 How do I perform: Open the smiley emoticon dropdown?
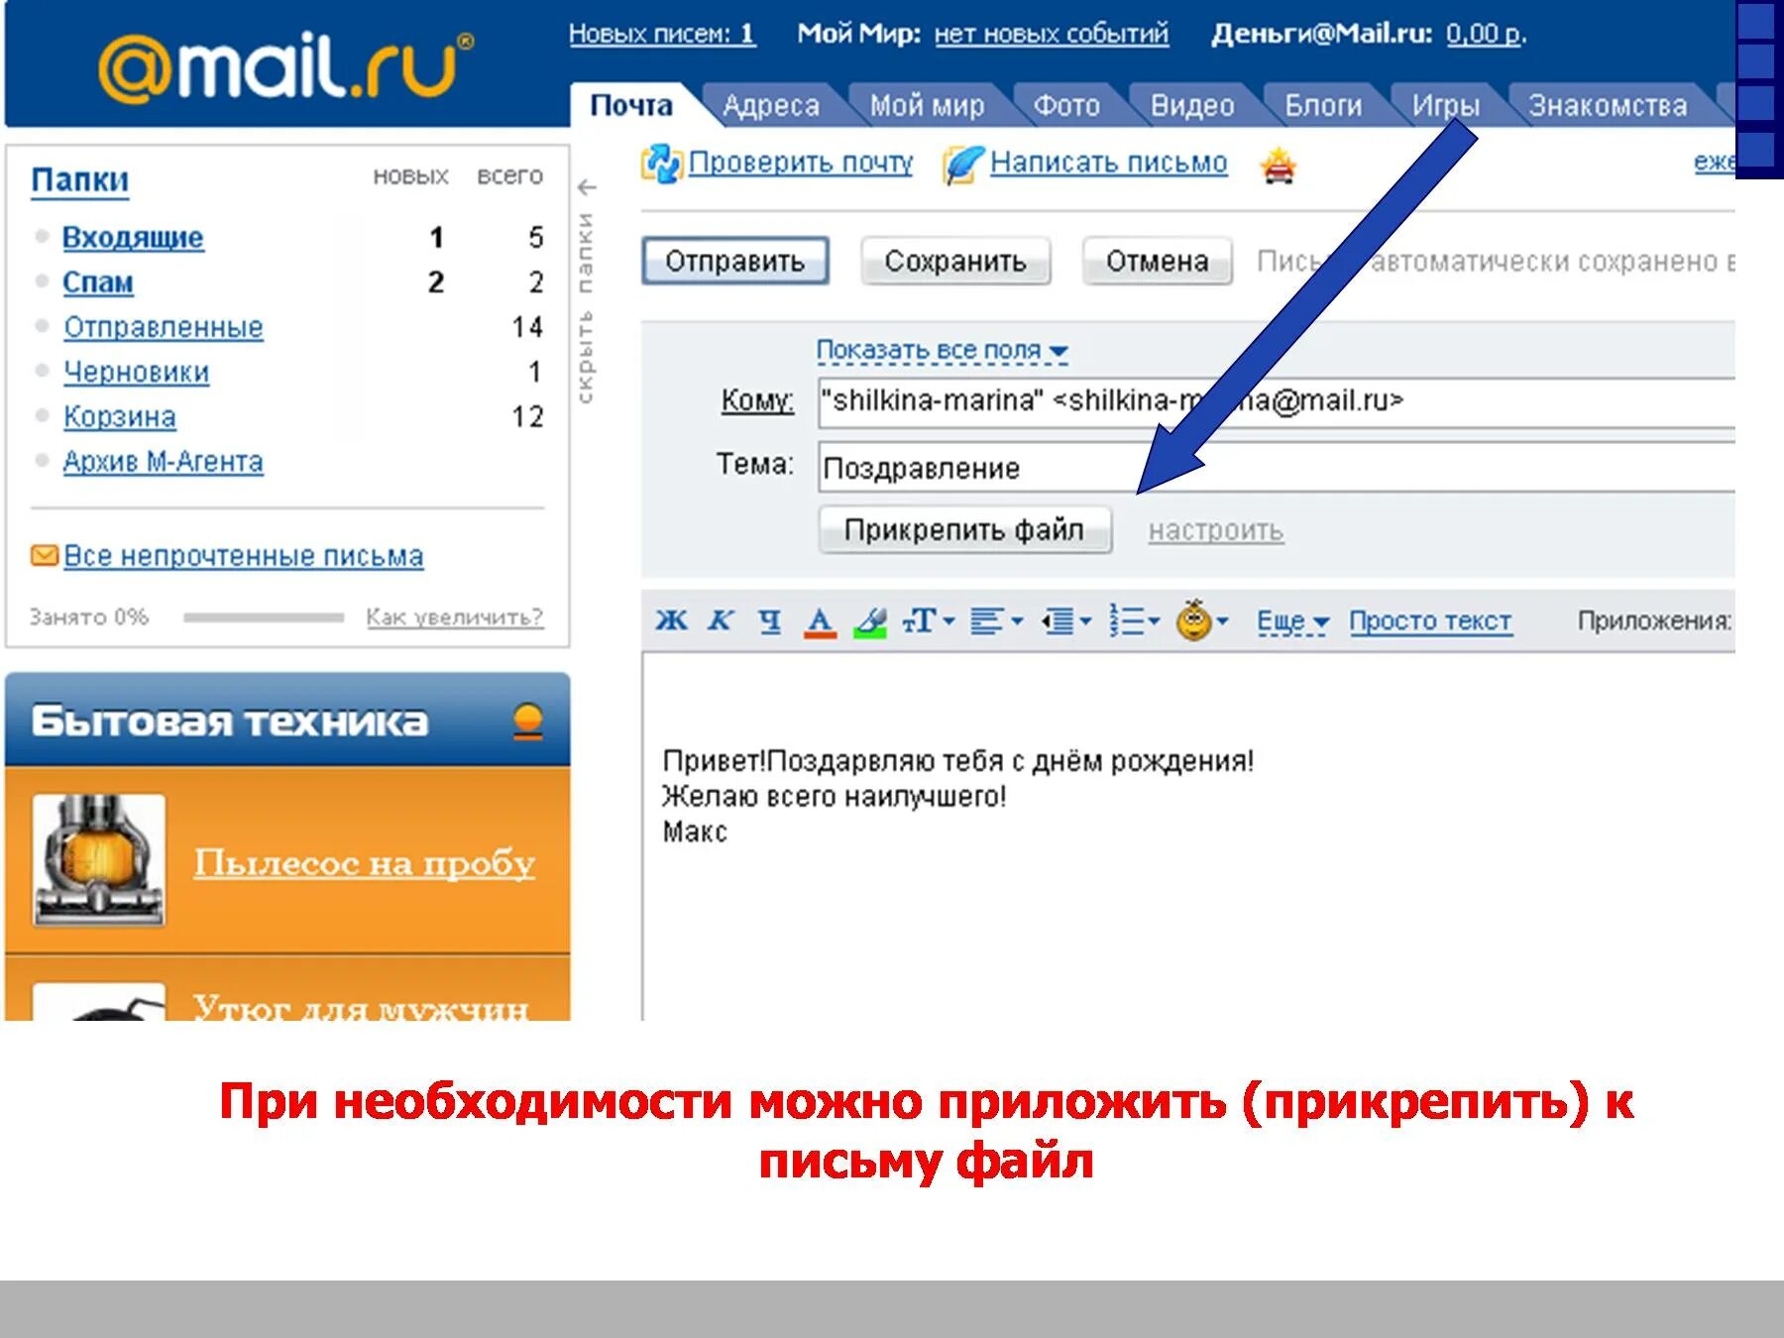[x=1201, y=620]
